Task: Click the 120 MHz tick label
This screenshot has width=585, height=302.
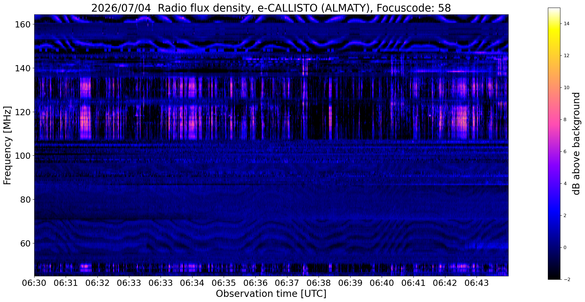Action: pyautogui.click(x=23, y=112)
